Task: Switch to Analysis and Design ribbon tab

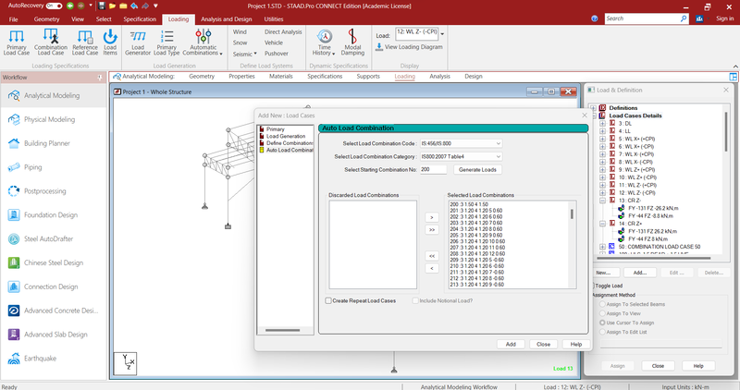Action: [x=226, y=19]
